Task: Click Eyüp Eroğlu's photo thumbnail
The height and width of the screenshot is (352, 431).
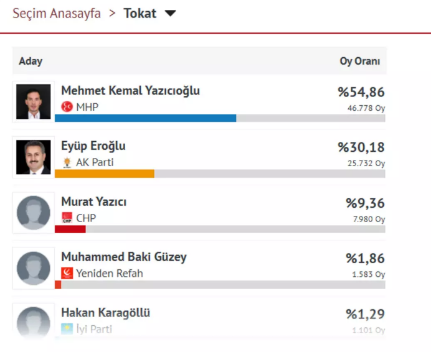Action: (x=34, y=157)
